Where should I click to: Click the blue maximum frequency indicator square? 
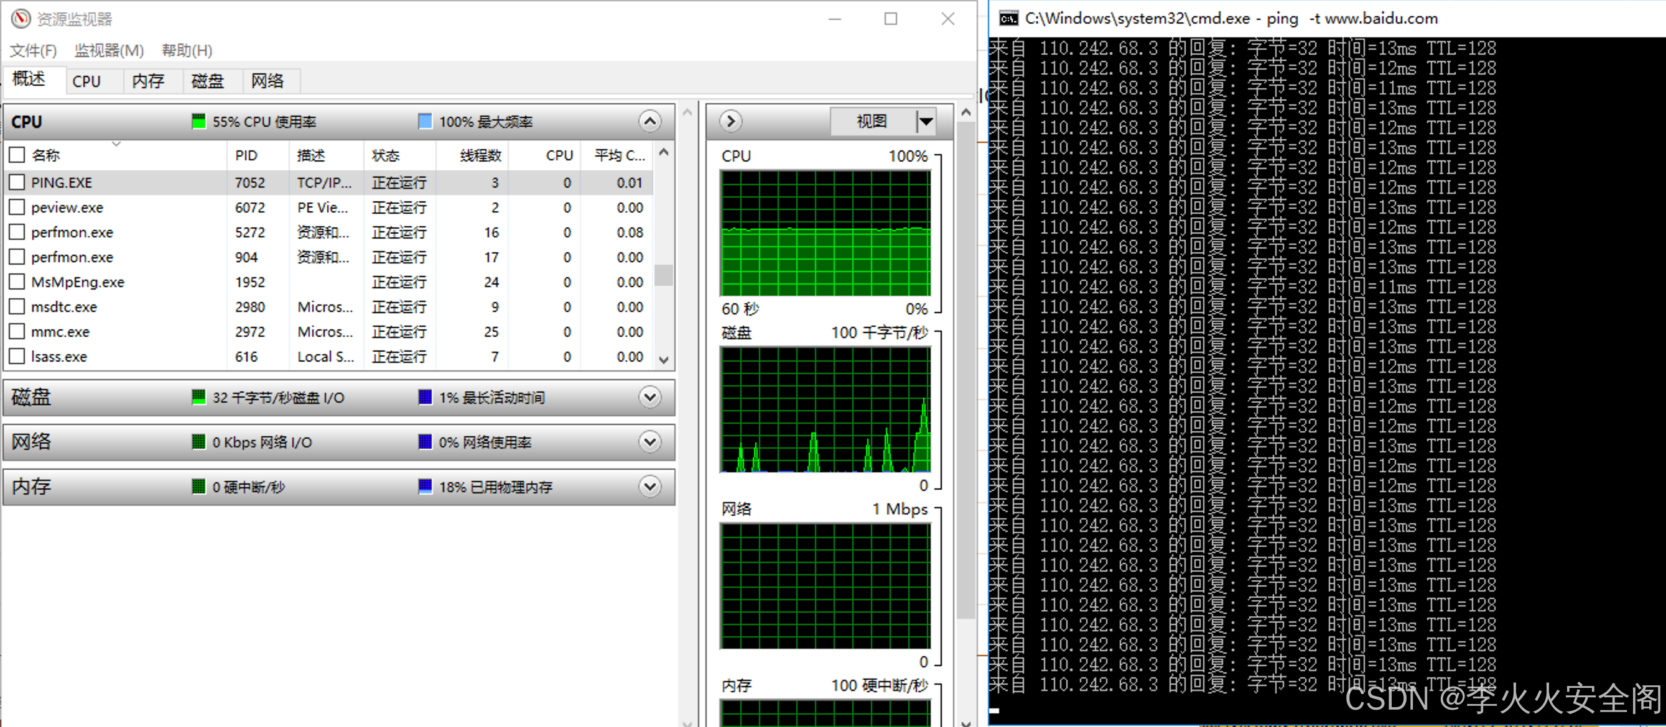pos(425,122)
